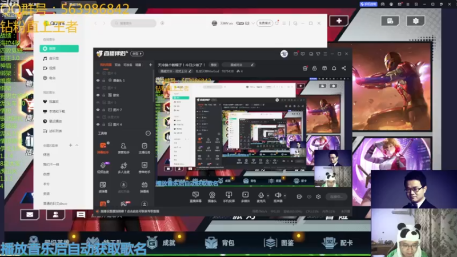Click the lock icon in top toolbar
The height and width of the screenshot is (257, 457).
pos(315,68)
